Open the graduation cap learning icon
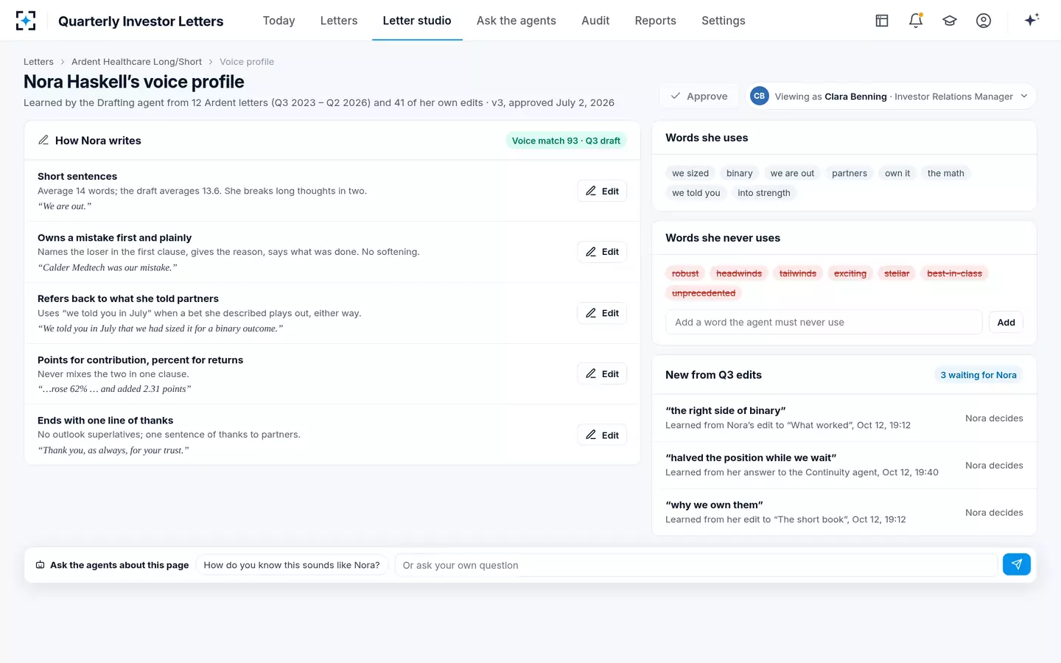Image resolution: width=1061 pixels, height=663 pixels. click(x=950, y=21)
